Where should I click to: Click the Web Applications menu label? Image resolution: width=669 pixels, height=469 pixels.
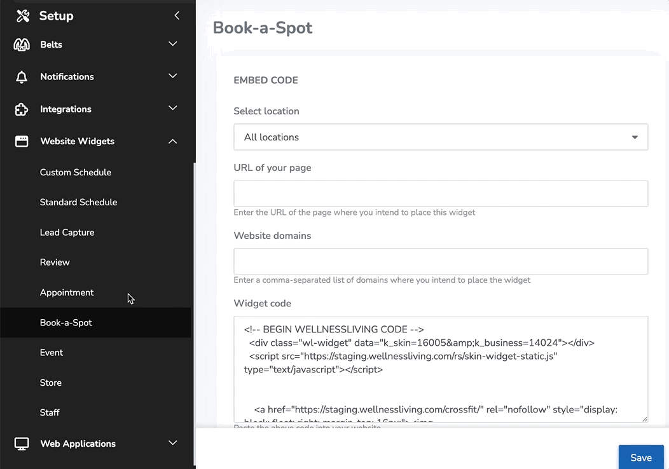[x=78, y=444]
